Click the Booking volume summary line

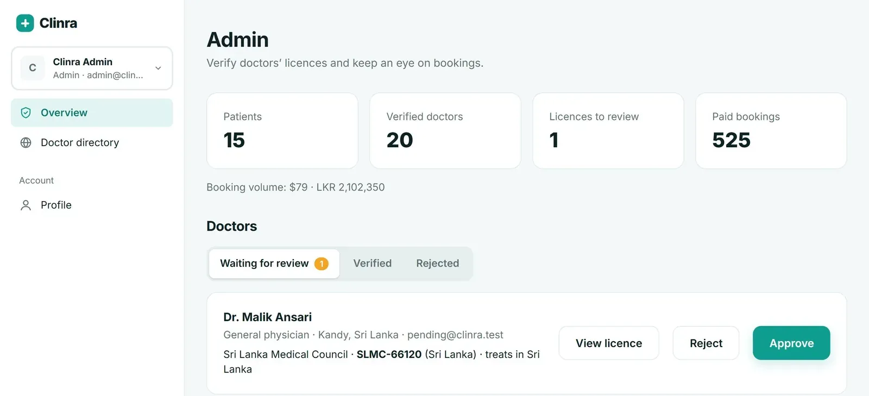click(295, 187)
